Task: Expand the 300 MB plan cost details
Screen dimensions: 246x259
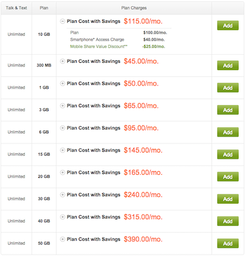Action: coord(63,61)
